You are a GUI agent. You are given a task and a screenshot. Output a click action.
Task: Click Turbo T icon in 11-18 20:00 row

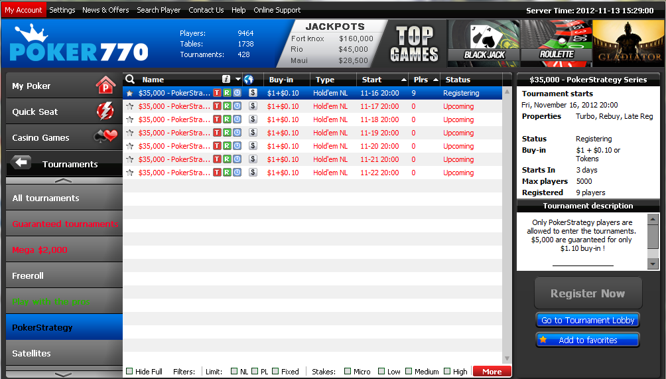pyautogui.click(x=217, y=119)
